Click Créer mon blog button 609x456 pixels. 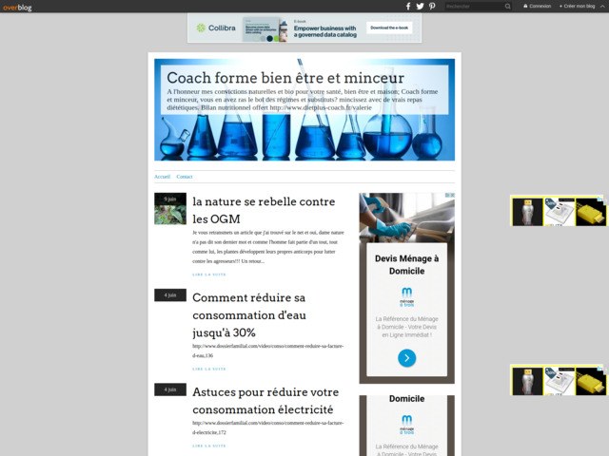[579, 6]
